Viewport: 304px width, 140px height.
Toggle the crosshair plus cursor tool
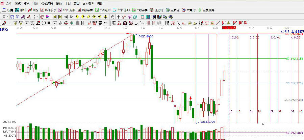(118, 17)
